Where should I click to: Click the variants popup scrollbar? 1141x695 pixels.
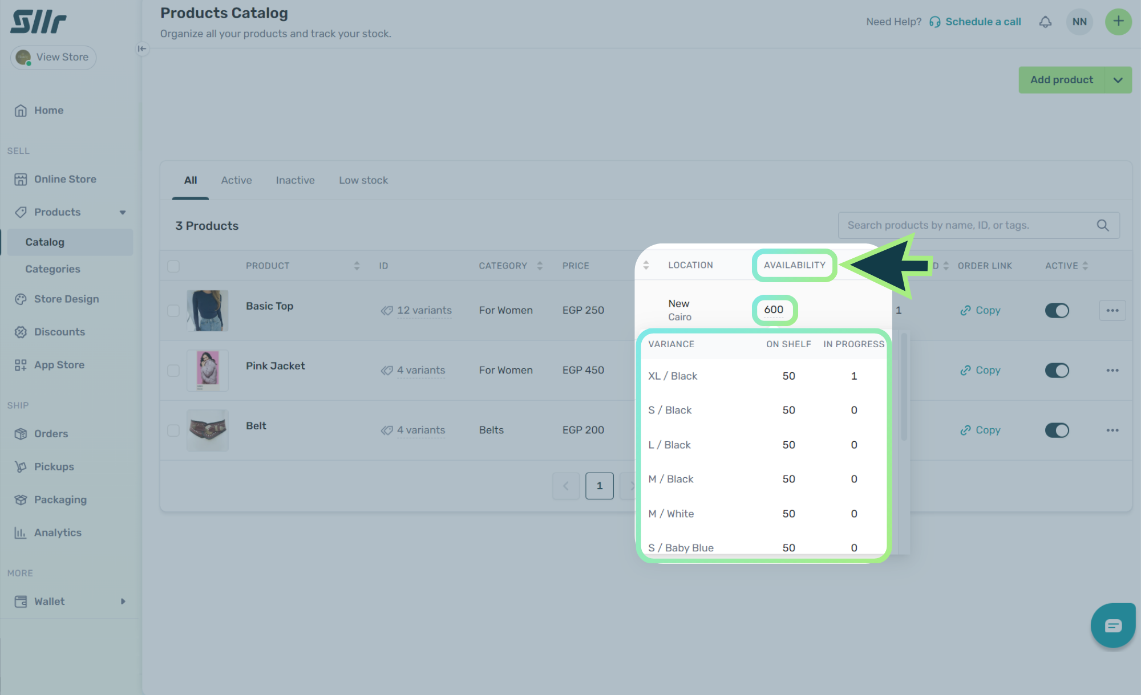tap(904, 388)
